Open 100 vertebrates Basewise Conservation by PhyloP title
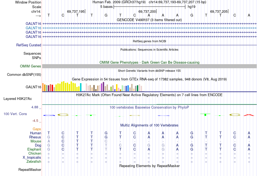 pos(149,107)
